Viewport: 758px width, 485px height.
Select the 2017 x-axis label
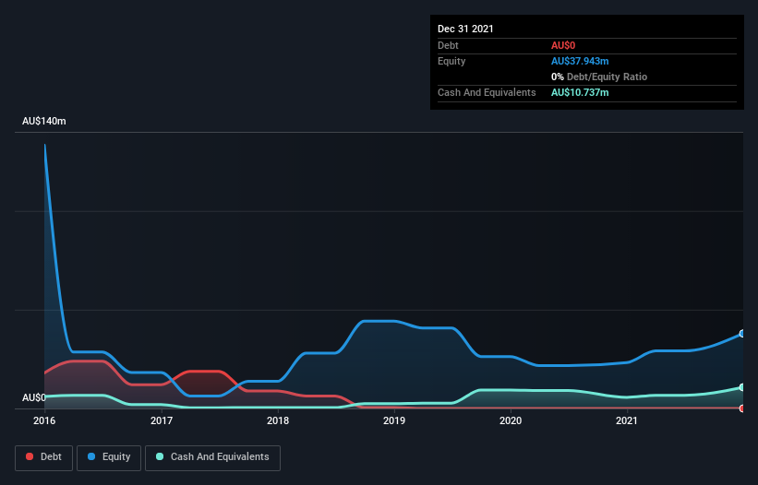(x=162, y=420)
